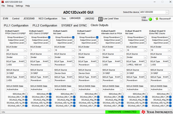Screen dimensions: 173x114
Task: Click the Reconnect? button label
Action: click(x=165, y=19)
